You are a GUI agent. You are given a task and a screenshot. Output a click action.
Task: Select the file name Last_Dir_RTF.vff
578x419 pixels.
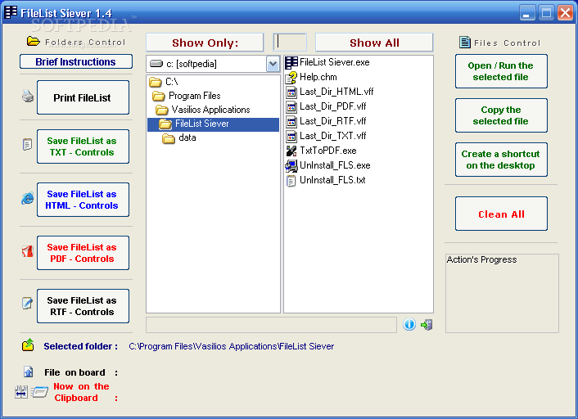point(333,121)
